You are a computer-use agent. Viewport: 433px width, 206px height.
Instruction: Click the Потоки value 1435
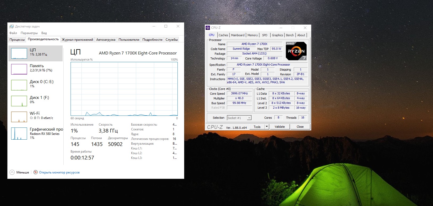click(97, 144)
